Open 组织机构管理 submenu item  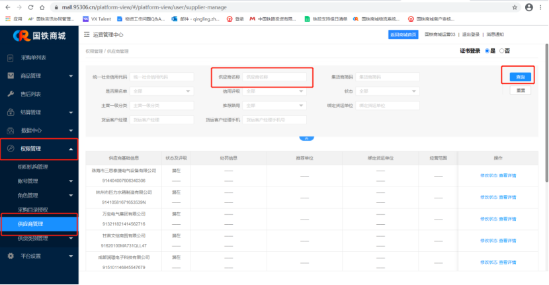tap(33, 167)
